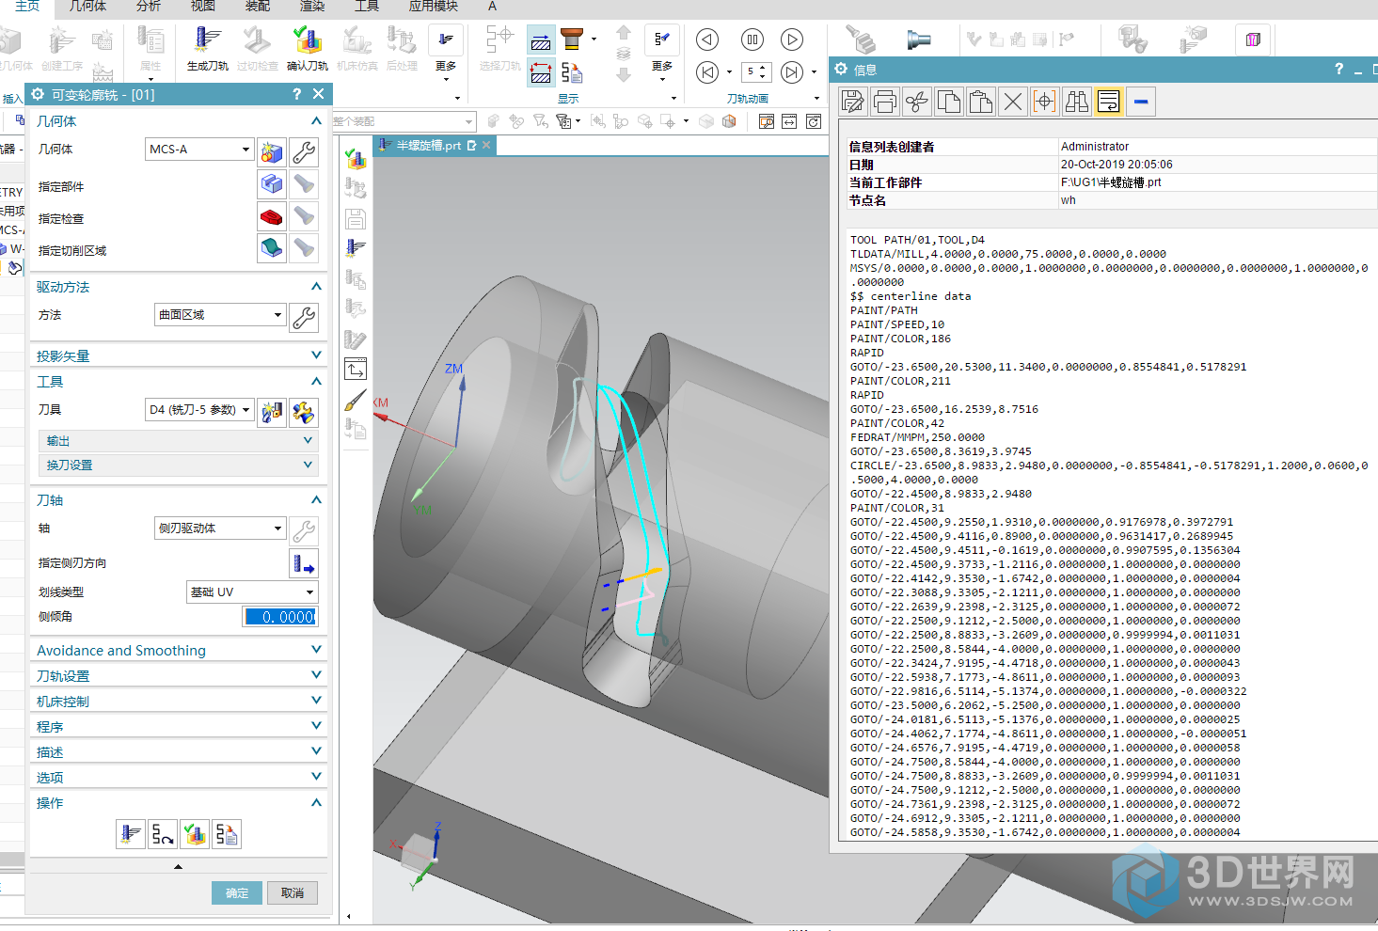Expand the 输出 subsection
The width and height of the screenshot is (1378, 931).
tap(308, 440)
